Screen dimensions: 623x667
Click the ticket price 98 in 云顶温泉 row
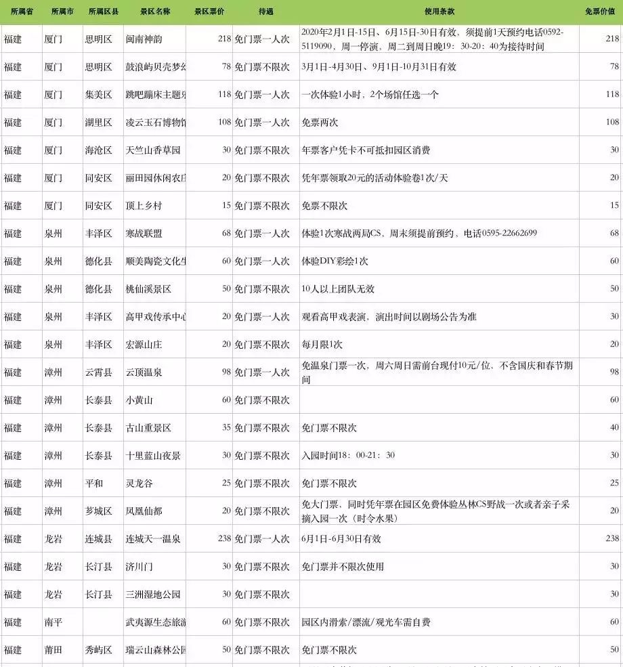point(226,372)
